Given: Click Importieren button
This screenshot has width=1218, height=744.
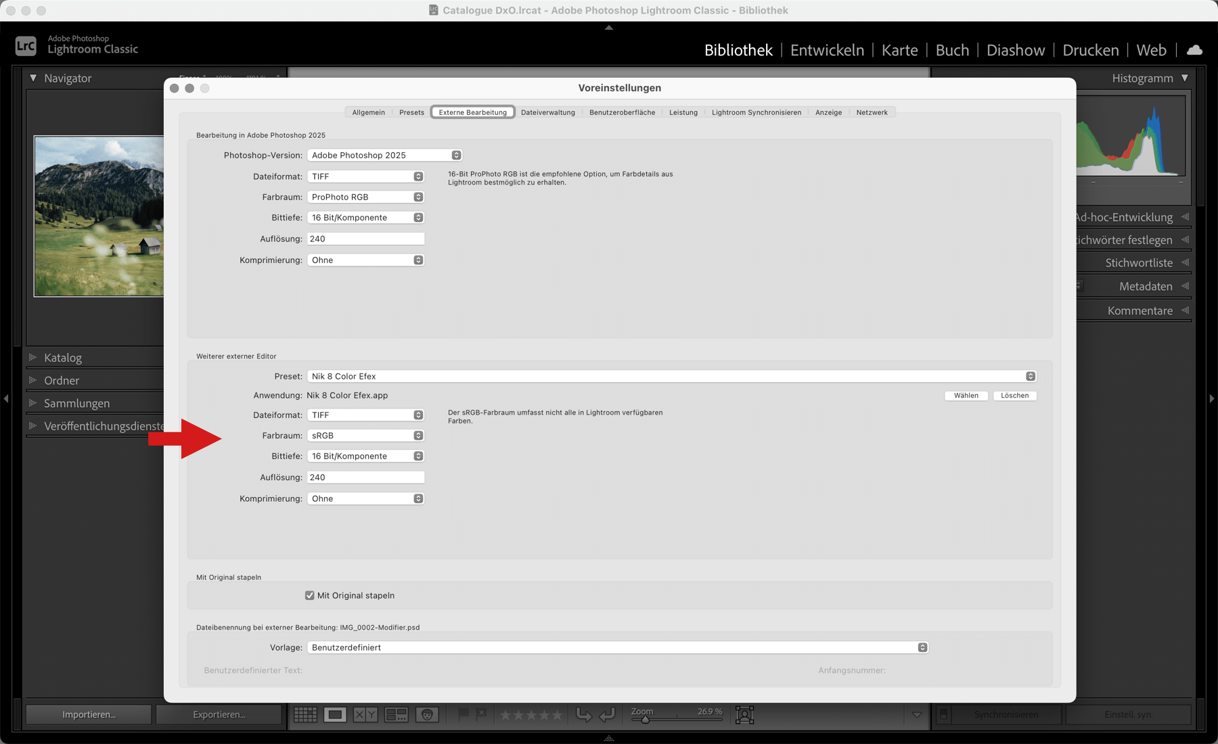Looking at the screenshot, I should click(x=89, y=714).
